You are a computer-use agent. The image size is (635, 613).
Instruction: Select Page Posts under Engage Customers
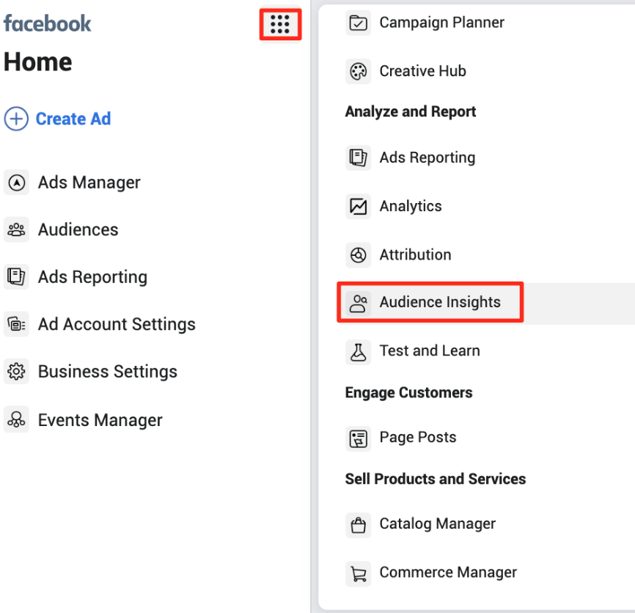click(x=418, y=437)
